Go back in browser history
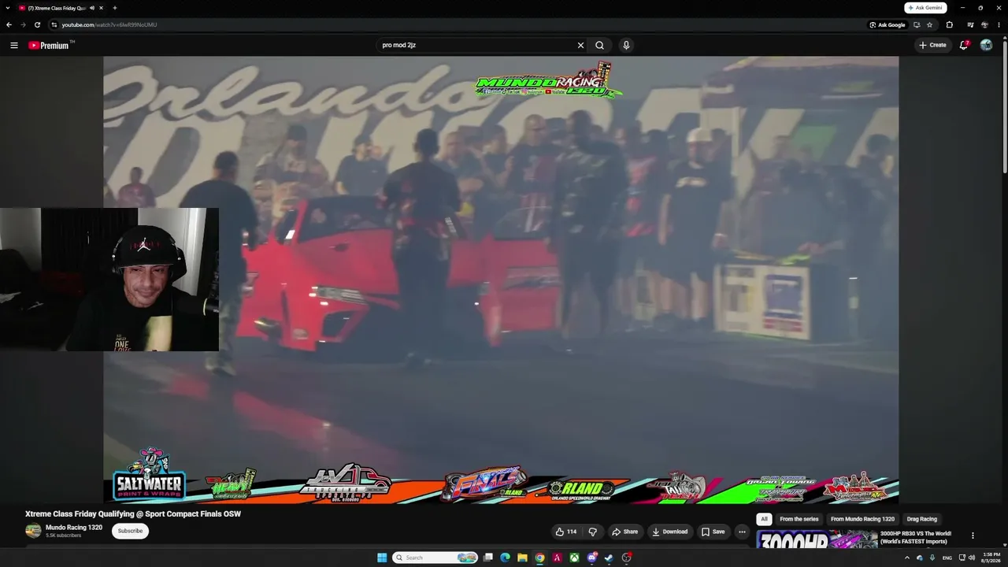This screenshot has height=567, width=1008. coord(9,24)
